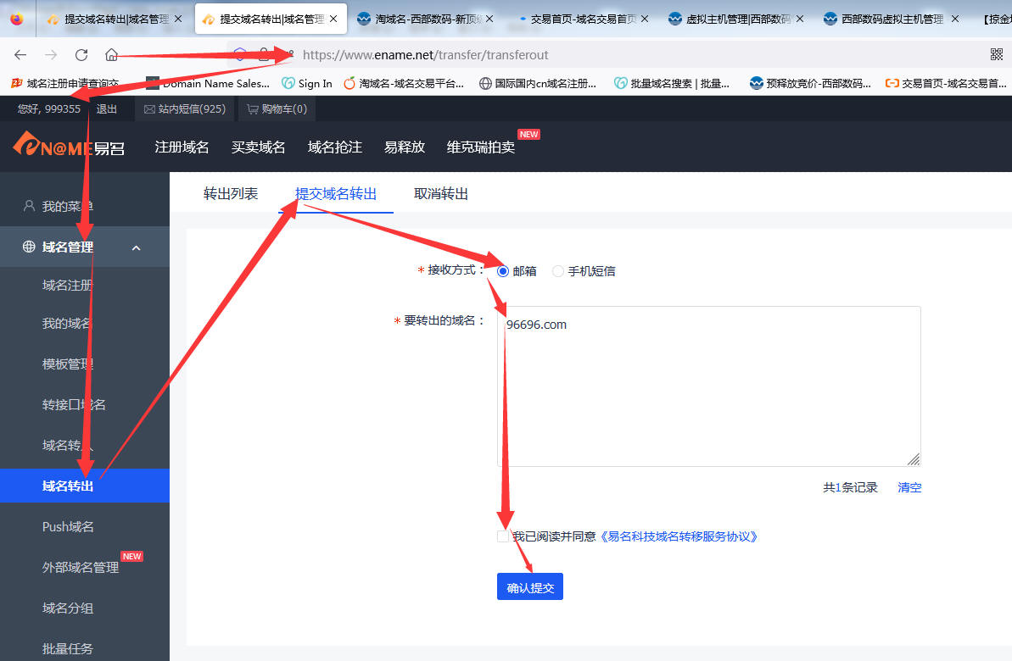Open the 易释放 top menu
The height and width of the screenshot is (661, 1012).
(x=405, y=147)
